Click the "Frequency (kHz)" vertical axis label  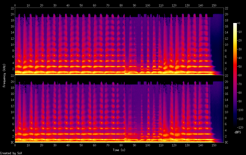coord(4,75)
